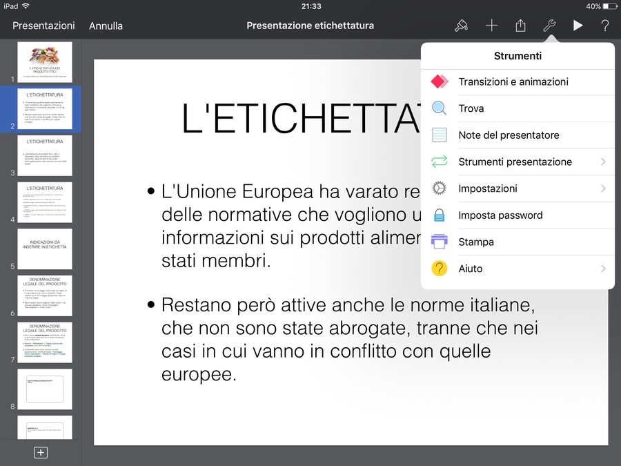Tap the gear Impostazioni icon
The image size is (621, 466).
point(440,188)
